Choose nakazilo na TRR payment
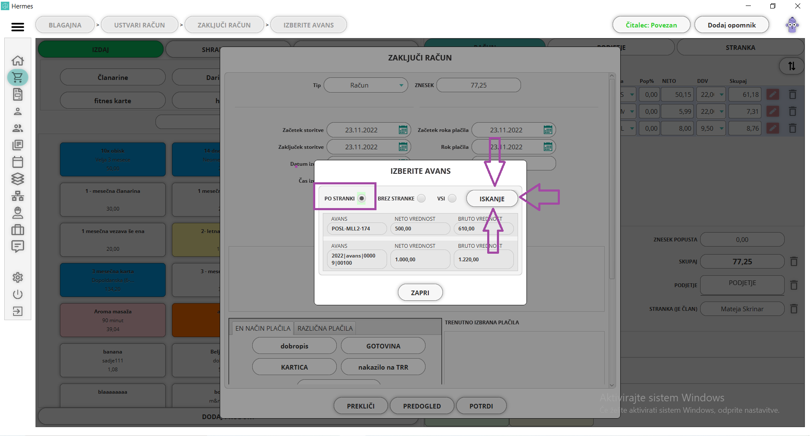Image resolution: width=810 pixels, height=436 pixels. [383, 367]
